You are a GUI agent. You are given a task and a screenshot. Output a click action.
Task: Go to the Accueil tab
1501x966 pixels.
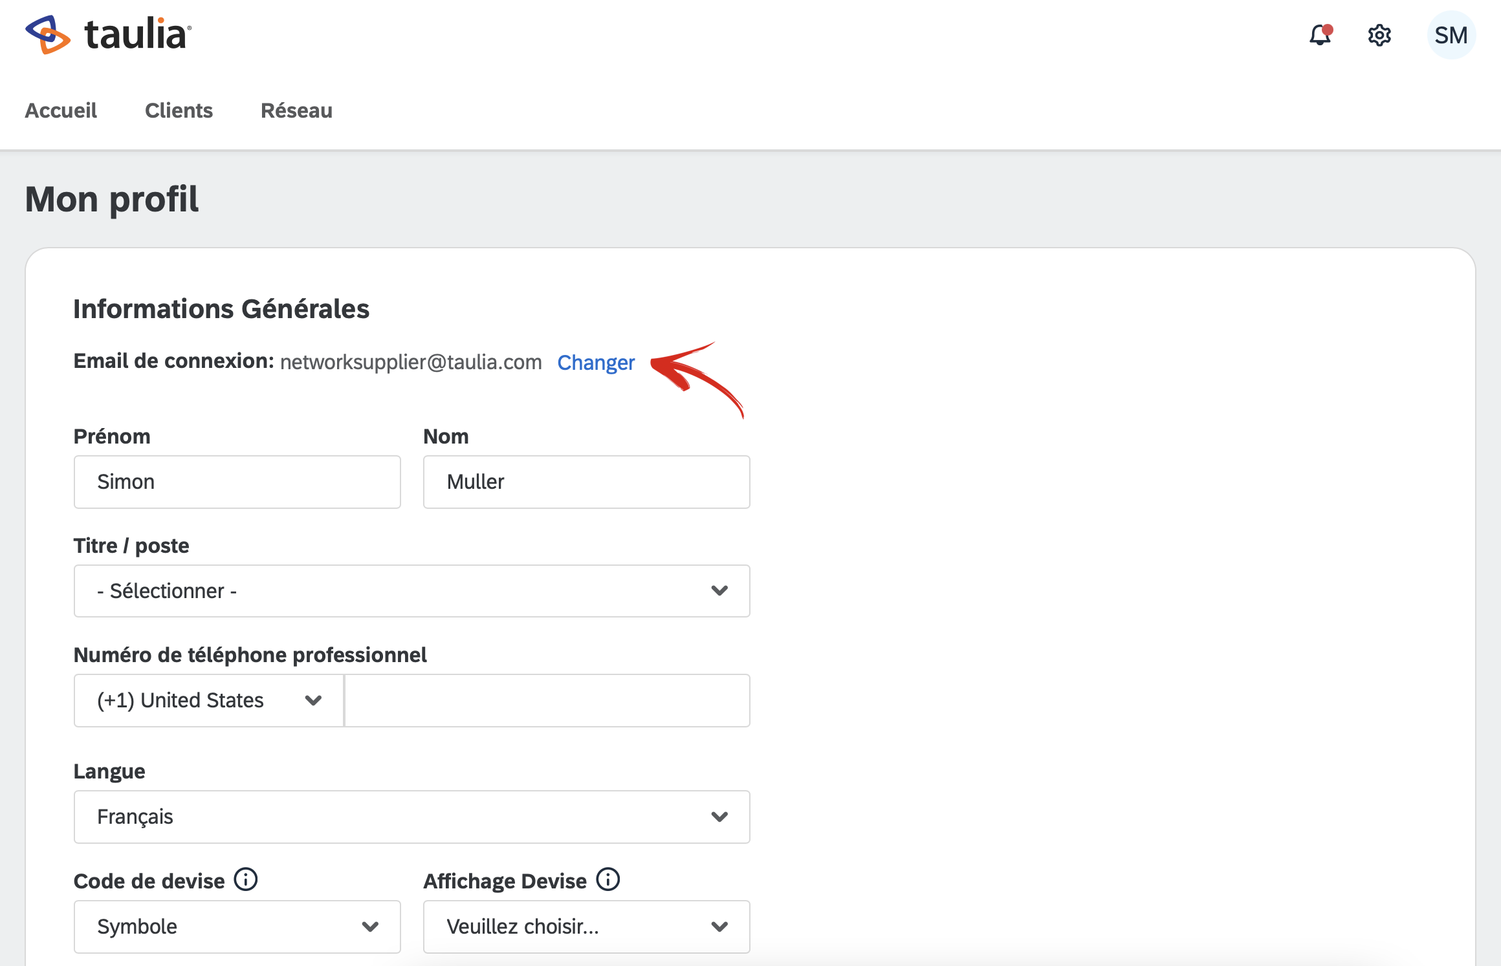click(61, 111)
